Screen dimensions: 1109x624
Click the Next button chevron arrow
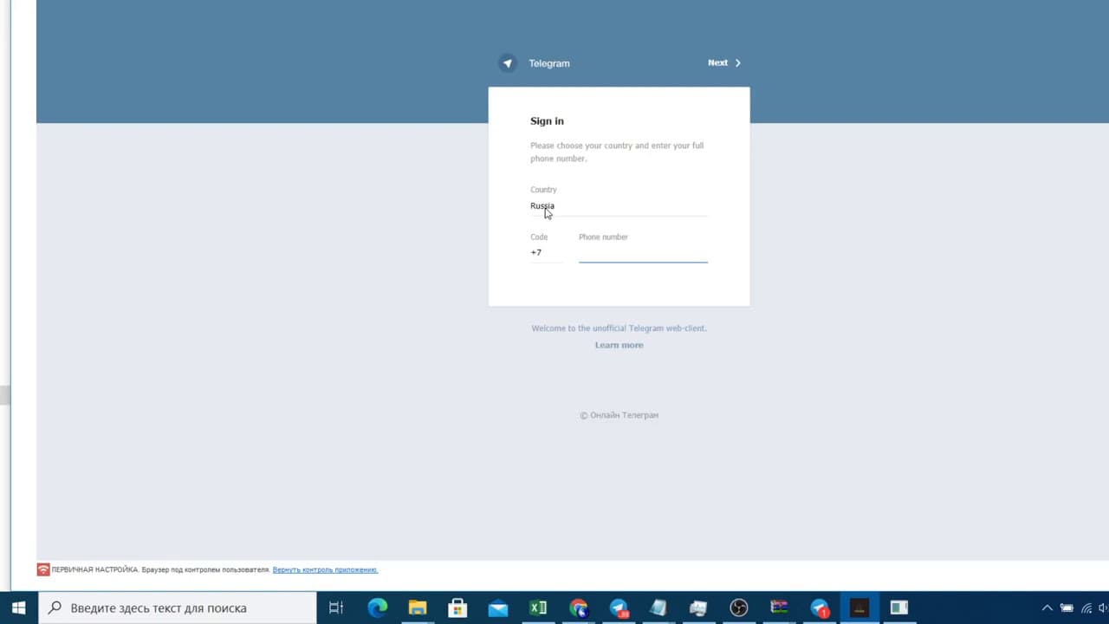click(738, 63)
